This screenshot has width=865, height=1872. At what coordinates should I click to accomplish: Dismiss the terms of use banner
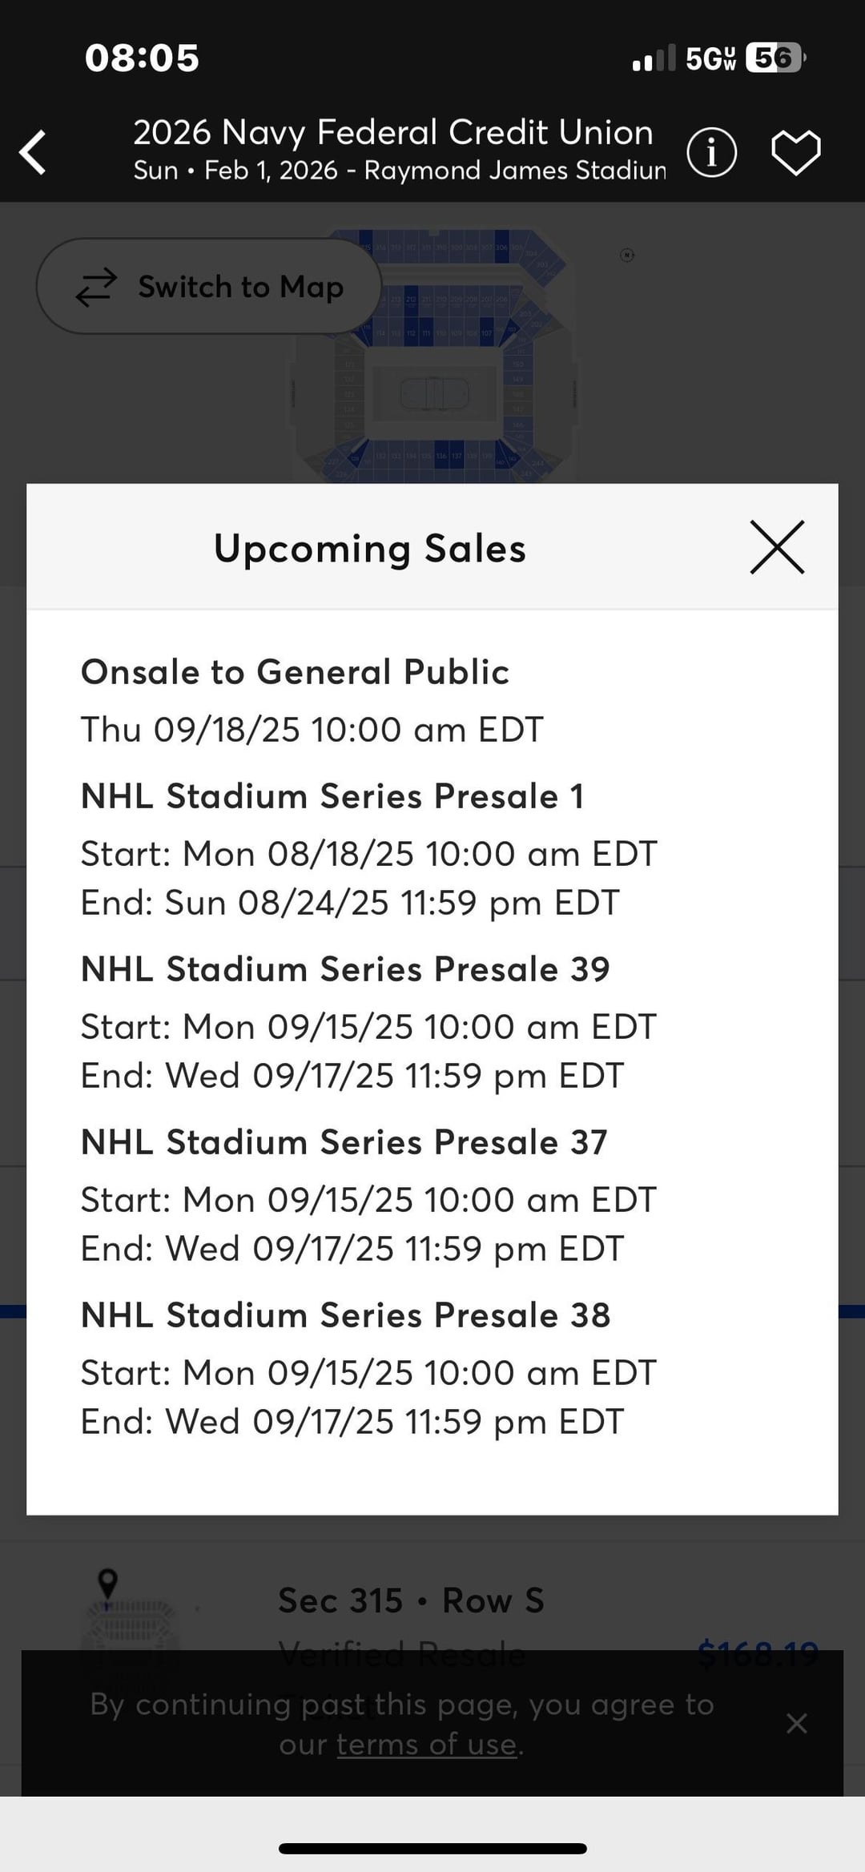(x=796, y=1723)
